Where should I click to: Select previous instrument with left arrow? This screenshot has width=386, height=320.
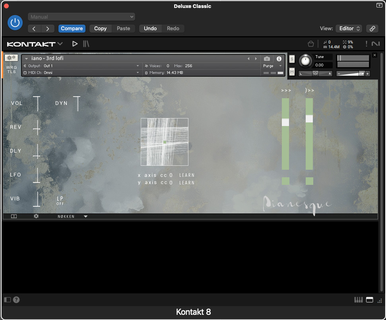248,58
